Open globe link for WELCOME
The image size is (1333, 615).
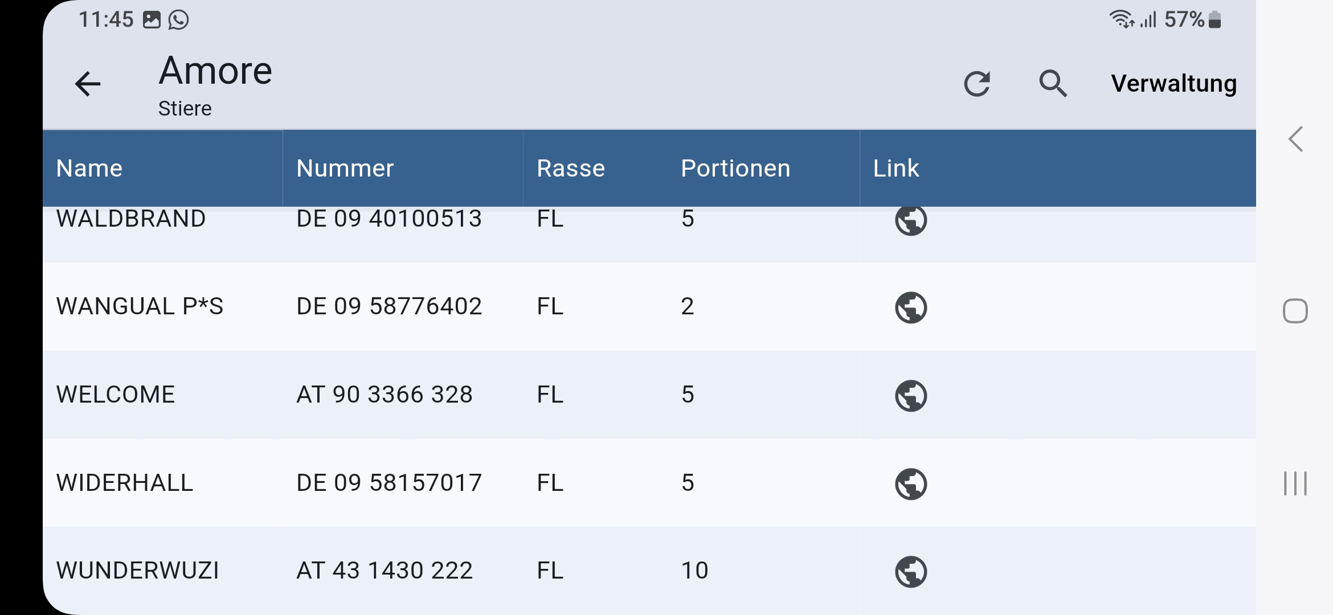click(911, 396)
